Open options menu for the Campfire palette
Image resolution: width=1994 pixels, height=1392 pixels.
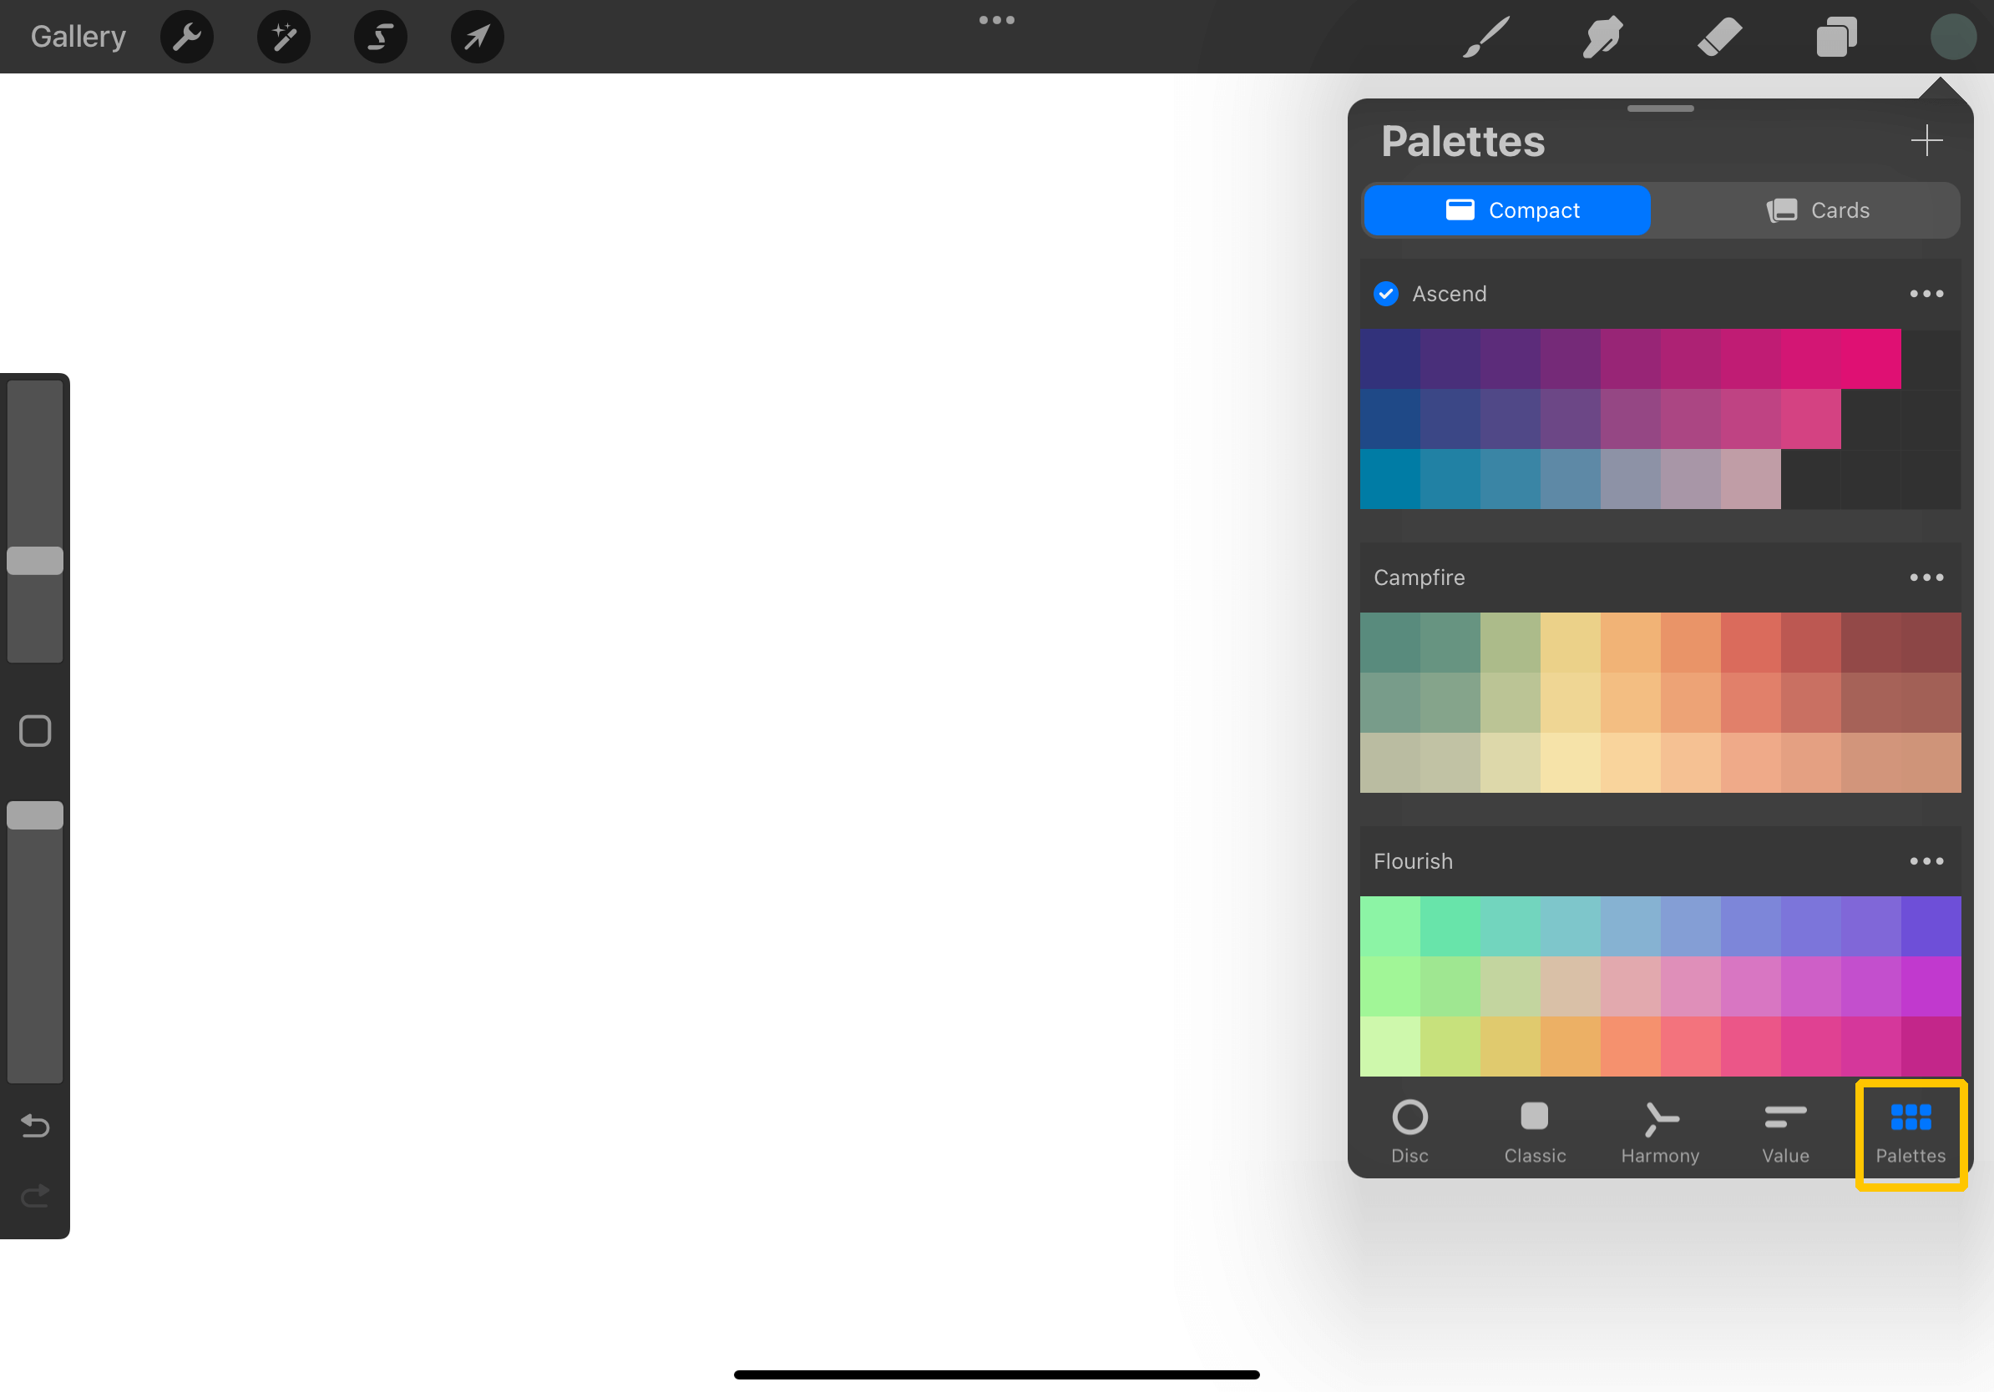tap(1926, 577)
